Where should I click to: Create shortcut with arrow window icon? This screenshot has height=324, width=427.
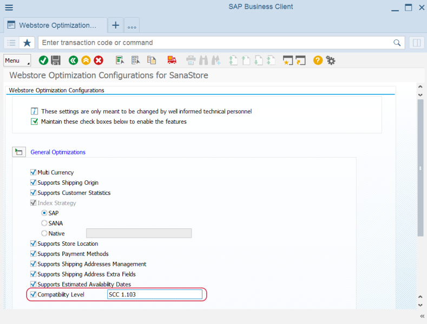pos(301,60)
